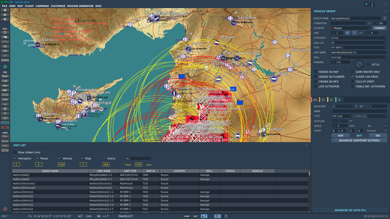390x219 pixels.
Task: Open the trigger rules switch icon
Action: tap(5, 42)
